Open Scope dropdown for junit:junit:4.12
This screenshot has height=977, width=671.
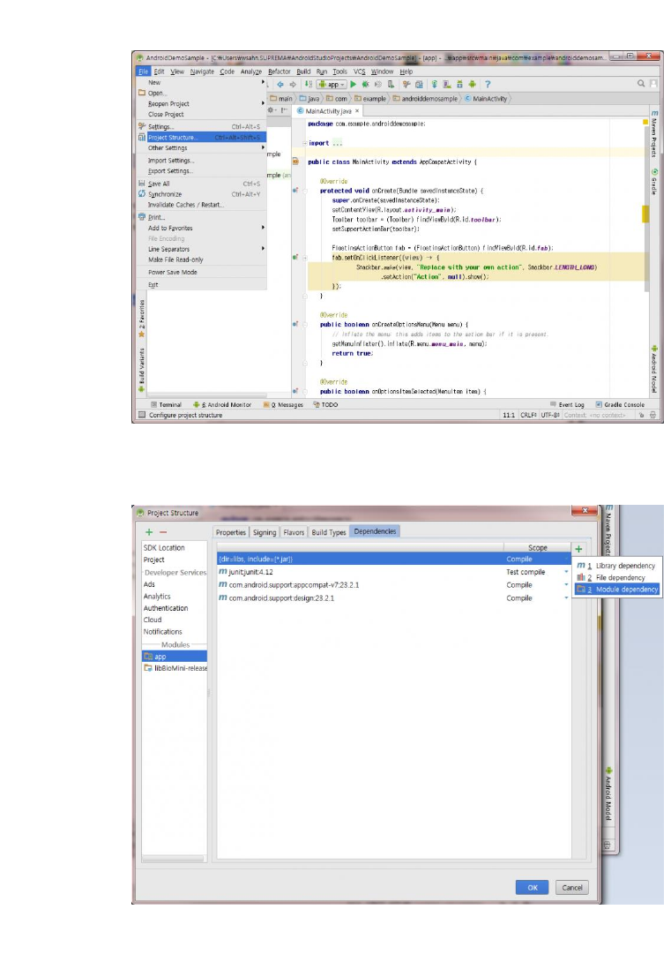pyautogui.click(x=566, y=572)
